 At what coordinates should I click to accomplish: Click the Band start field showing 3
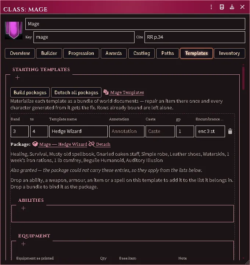point(19,131)
